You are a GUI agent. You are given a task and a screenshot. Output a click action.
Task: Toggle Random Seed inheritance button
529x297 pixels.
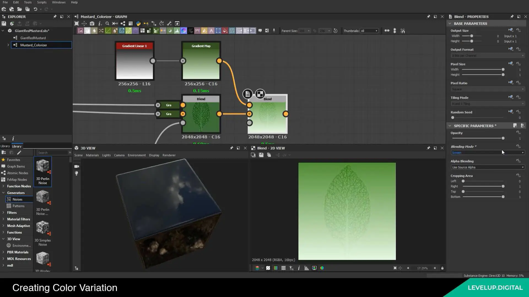(511, 112)
